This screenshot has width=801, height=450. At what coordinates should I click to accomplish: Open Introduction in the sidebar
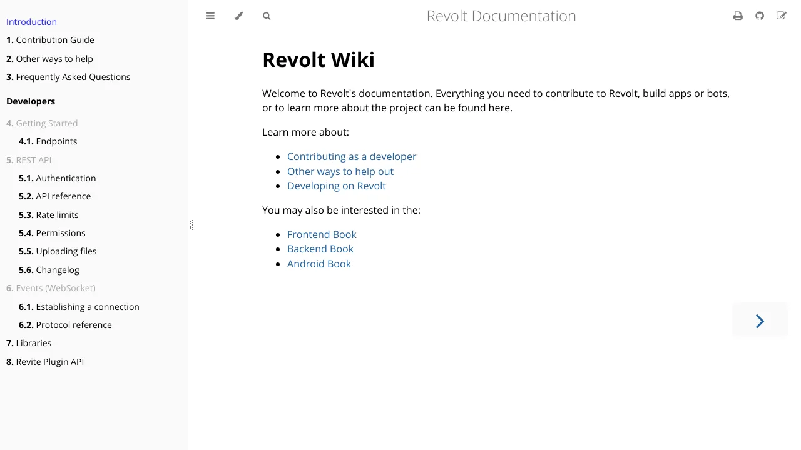click(31, 22)
